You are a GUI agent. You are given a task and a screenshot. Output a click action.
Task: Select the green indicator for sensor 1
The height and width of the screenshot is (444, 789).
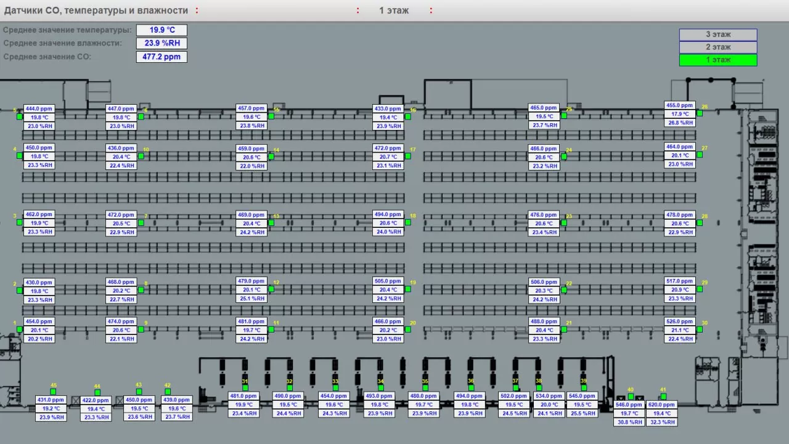tap(20, 329)
